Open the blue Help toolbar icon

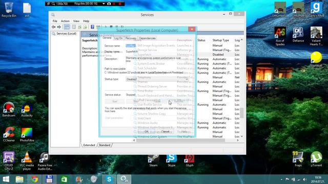92,27
